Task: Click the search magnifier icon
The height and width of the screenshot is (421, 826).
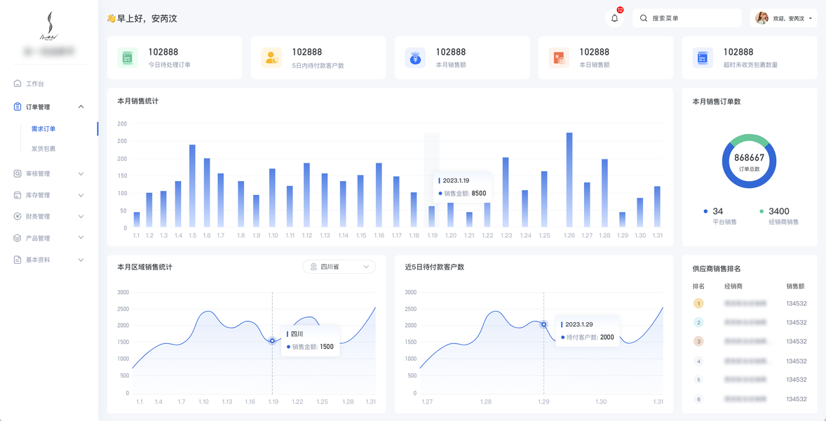Action: tap(643, 18)
